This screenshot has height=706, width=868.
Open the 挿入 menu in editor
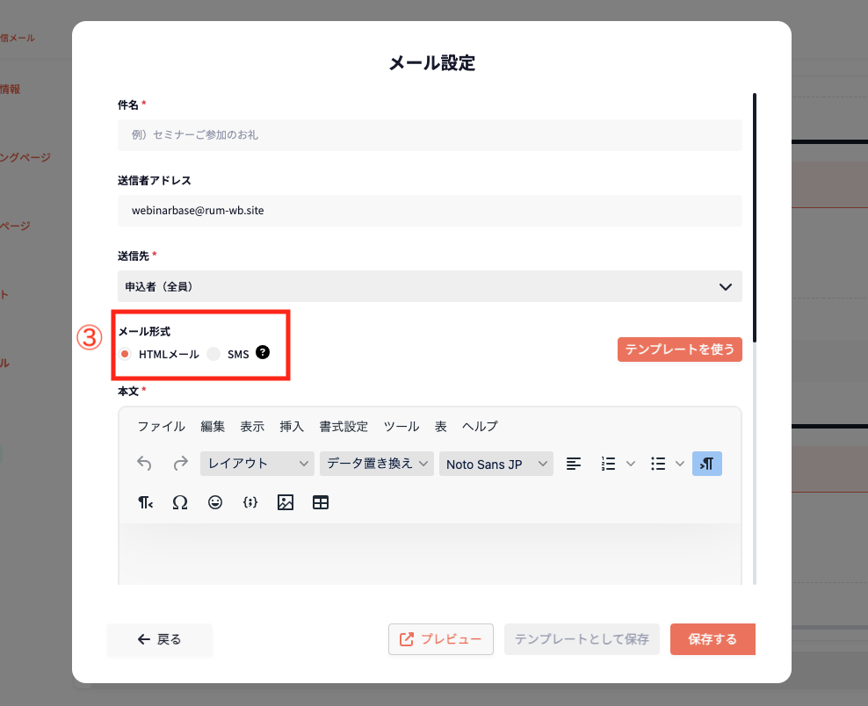(x=292, y=427)
